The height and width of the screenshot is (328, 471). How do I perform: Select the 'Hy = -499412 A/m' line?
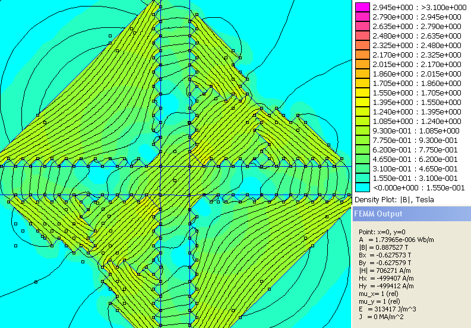tap(386, 286)
